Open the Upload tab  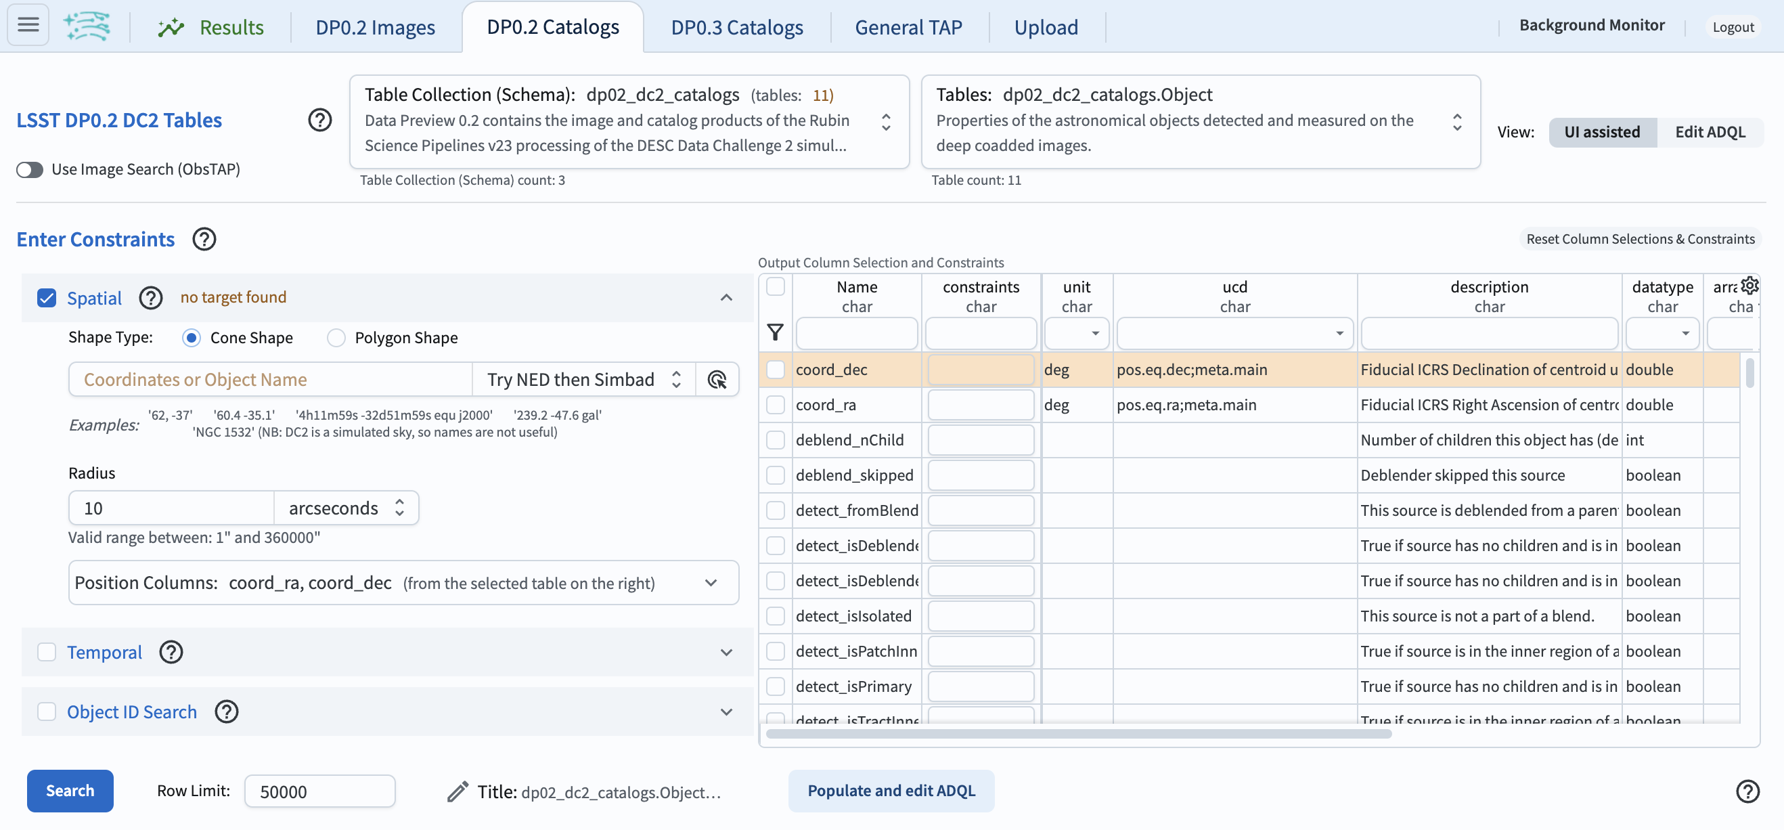click(x=1046, y=27)
